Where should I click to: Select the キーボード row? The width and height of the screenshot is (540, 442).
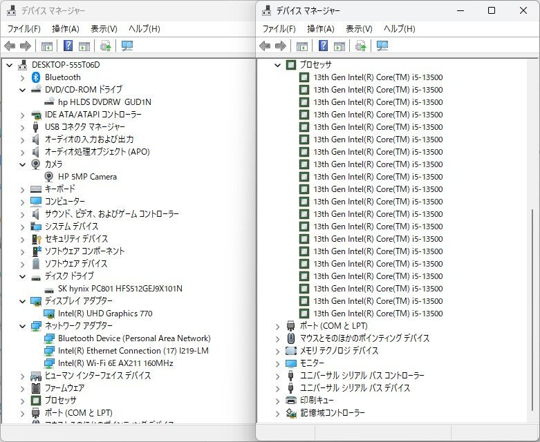59,189
